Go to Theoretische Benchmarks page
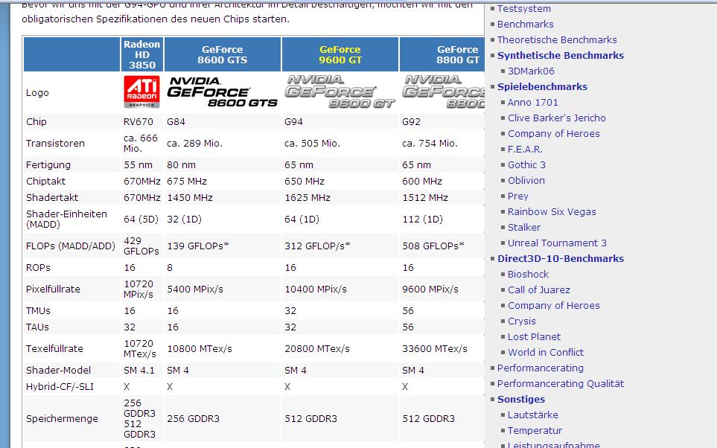This screenshot has height=448, width=717. click(556, 39)
